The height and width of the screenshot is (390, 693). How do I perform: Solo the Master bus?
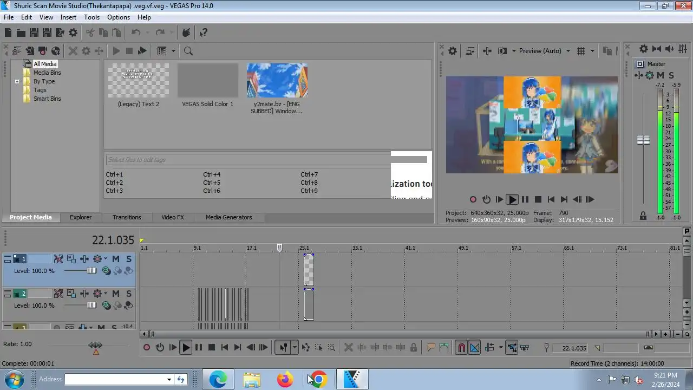[x=671, y=75]
